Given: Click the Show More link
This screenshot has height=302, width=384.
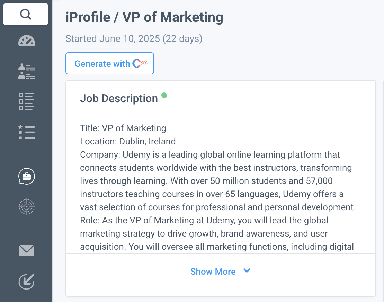Looking at the screenshot, I should coord(213,272).
